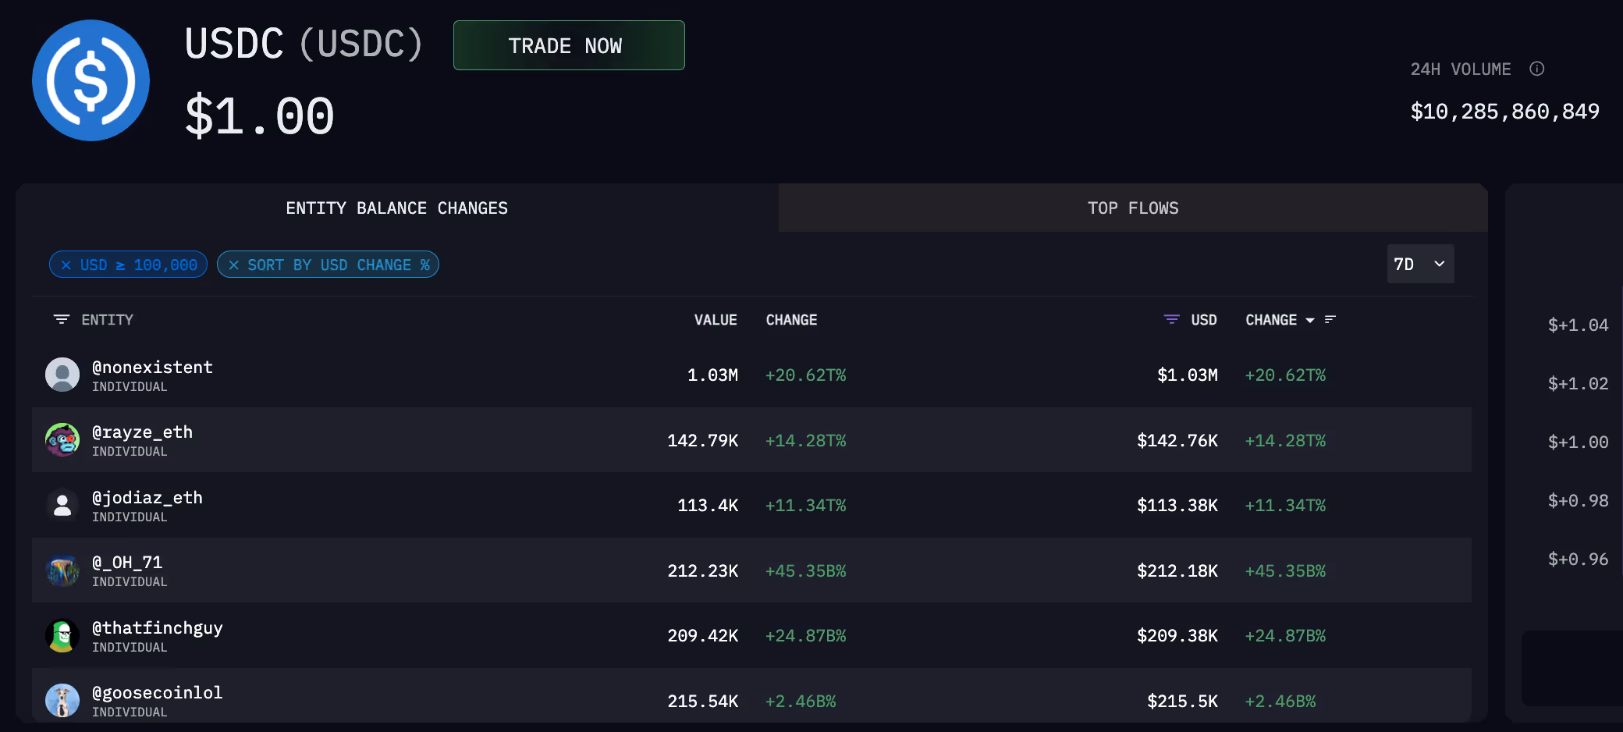Viewport: 1623px width, 732px height.
Task: Click the Trade Now button
Action: 569,45
